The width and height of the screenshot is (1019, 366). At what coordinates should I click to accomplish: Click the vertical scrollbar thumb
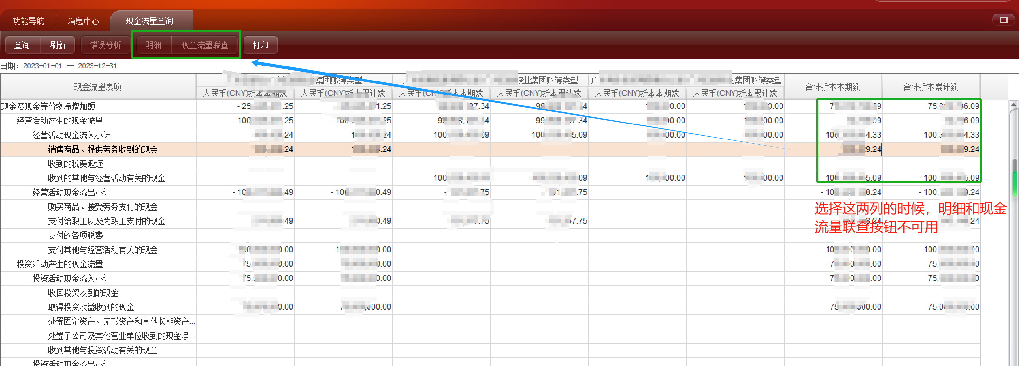[1015, 178]
